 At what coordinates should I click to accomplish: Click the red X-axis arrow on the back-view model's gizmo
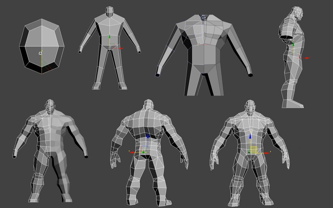click(132, 152)
